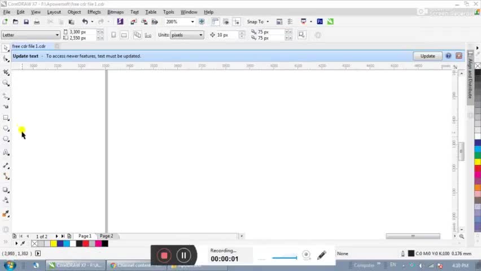Toggle landscape page orientation
The height and width of the screenshot is (271, 481).
click(x=124, y=35)
